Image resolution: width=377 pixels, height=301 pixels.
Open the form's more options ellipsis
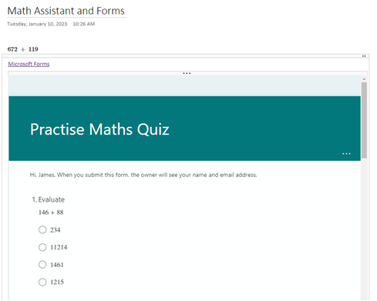[x=346, y=154]
